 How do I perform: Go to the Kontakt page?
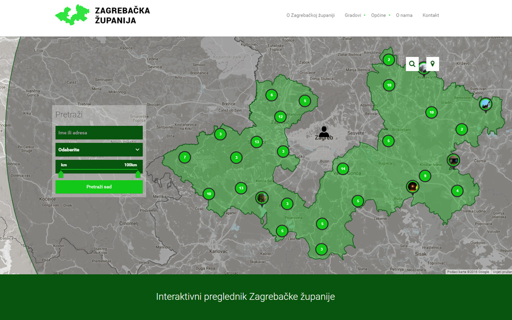pos(430,15)
